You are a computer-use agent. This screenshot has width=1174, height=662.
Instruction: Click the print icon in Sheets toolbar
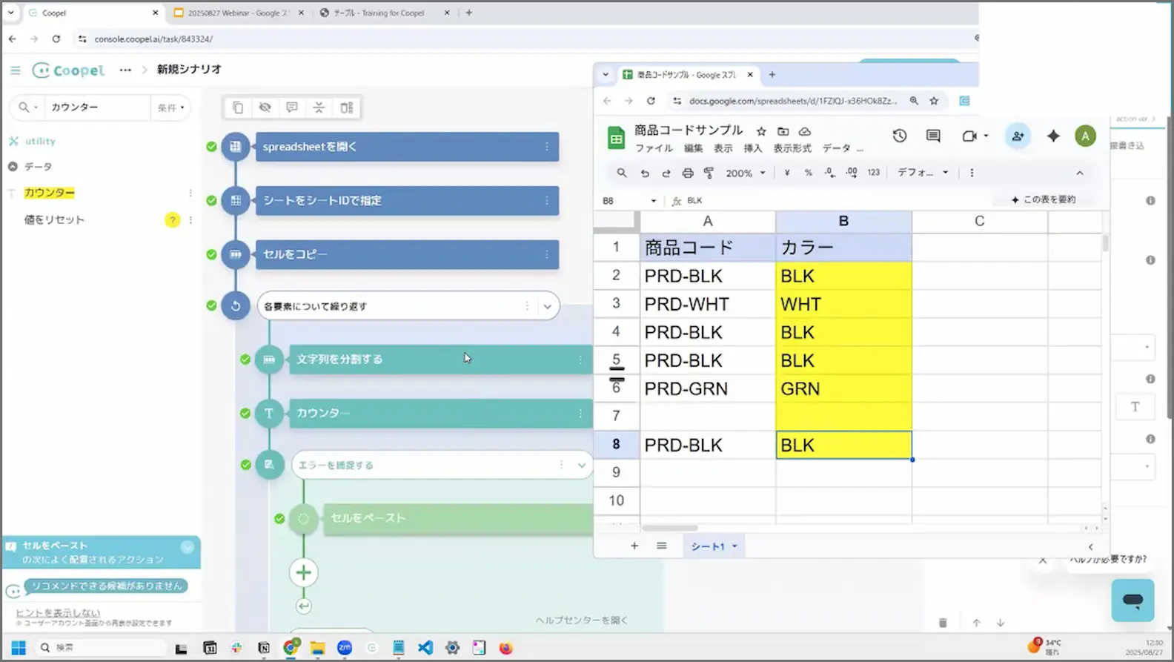pos(688,173)
